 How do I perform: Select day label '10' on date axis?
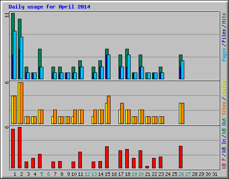74,174
